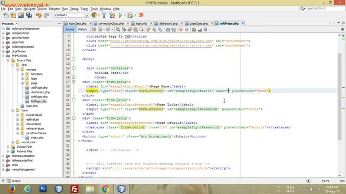Minimize the Projects panel

point(59,24)
